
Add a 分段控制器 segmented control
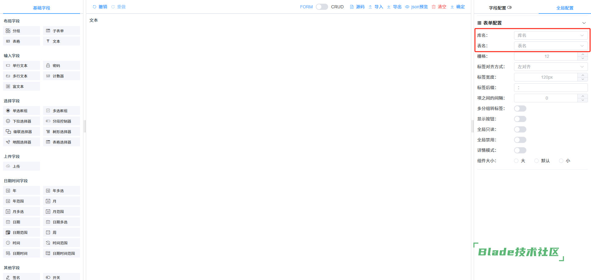62,121
